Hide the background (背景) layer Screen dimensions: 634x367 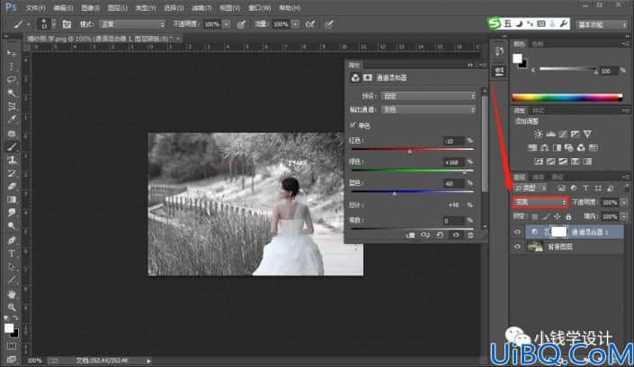tap(518, 247)
